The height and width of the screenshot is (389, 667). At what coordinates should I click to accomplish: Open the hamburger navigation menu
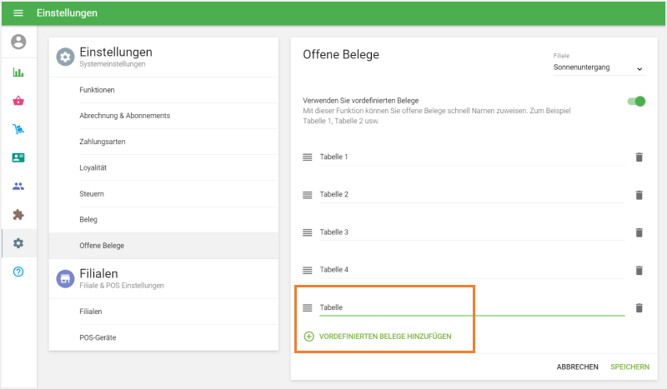coord(18,13)
